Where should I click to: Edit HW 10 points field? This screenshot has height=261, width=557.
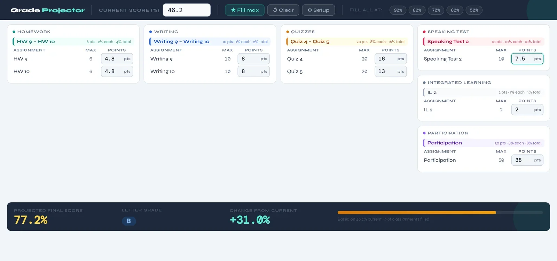pyautogui.click(x=117, y=71)
